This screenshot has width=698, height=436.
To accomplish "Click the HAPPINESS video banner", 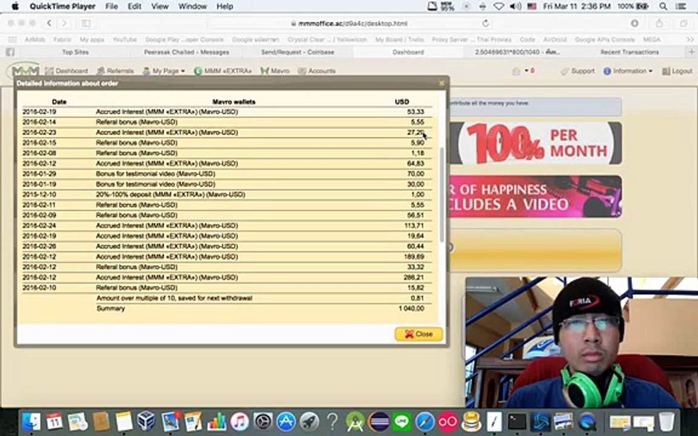I will pyautogui.click(x=536, y=197).
